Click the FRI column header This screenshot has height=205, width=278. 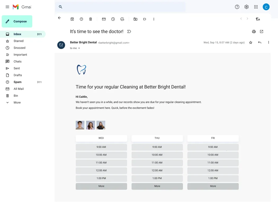click(213, 138)
